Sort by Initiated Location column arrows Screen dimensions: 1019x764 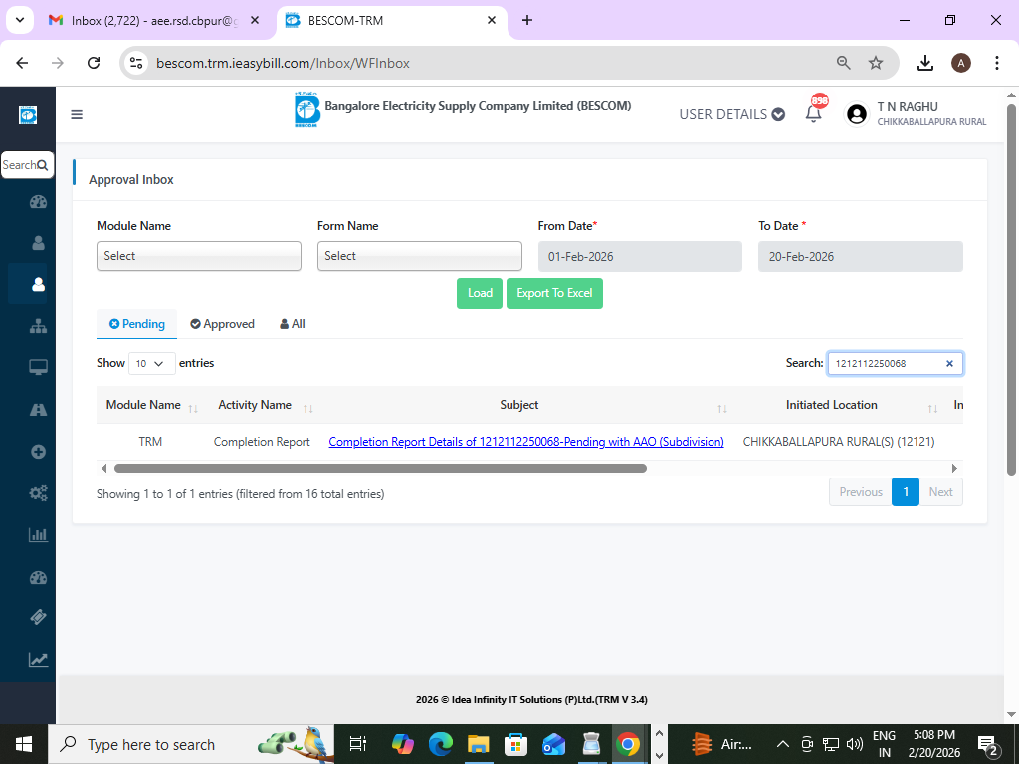pos(932,408)
